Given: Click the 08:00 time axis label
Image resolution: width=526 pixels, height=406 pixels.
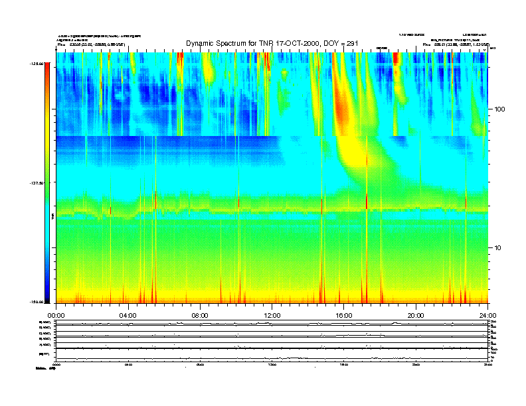Looking at the screenshot, I should (200, 316).
